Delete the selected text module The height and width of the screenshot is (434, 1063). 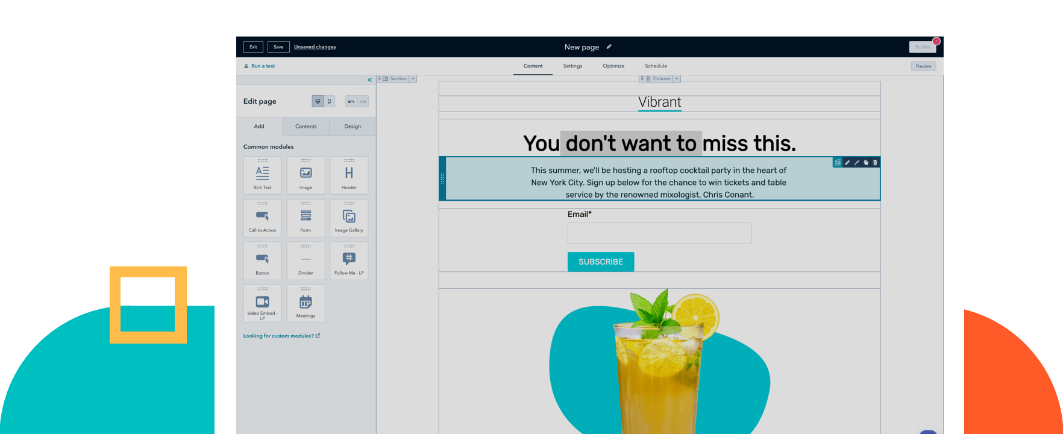875,163
